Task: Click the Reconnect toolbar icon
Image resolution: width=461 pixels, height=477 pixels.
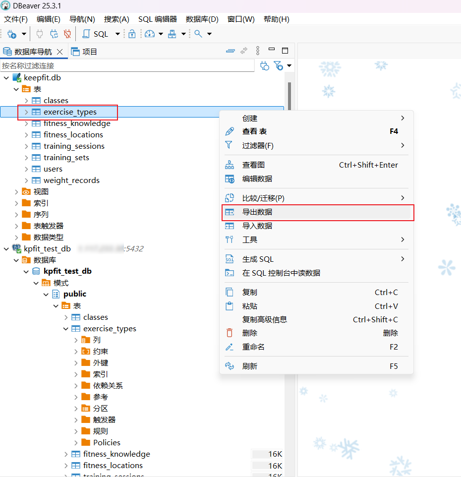Action: tap(54, 34)
